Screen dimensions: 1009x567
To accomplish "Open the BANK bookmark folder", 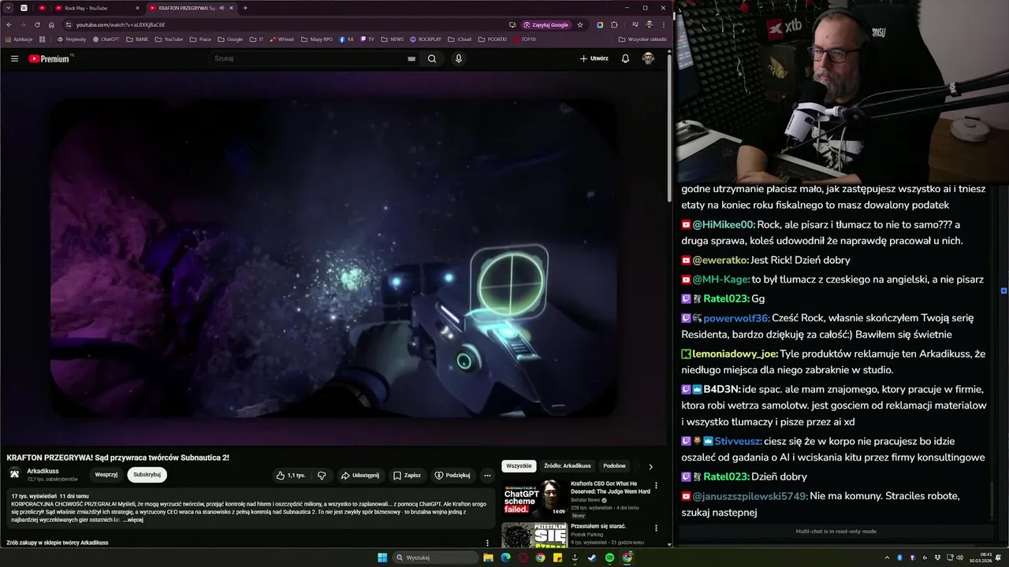I will (138, 39).
